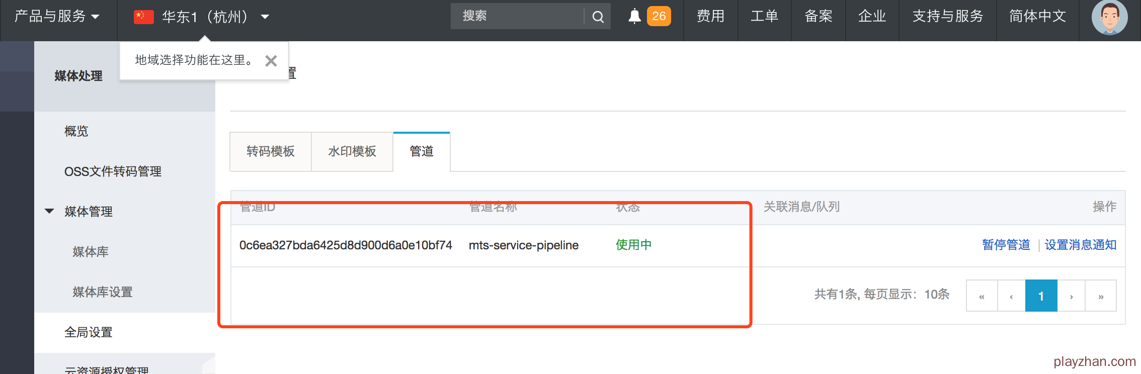Go to the next page arrow
This screenshot has height=374, width=1141.
(1071, 296)
